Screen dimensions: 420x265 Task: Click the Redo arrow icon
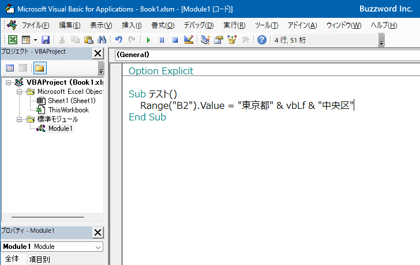(132, 40)
